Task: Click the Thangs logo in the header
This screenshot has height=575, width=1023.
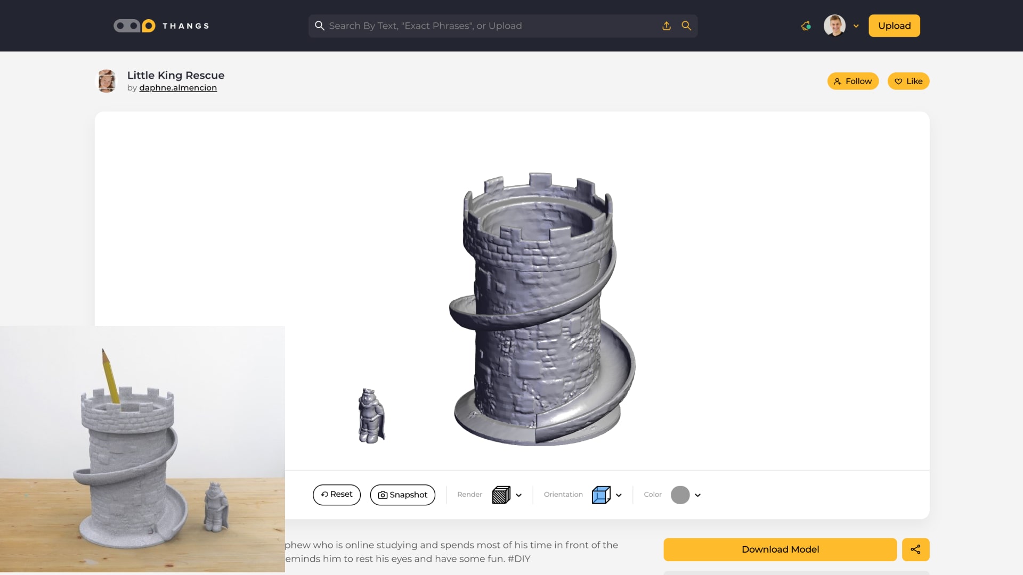Action: pyautogui.click(x=160, y=25)
